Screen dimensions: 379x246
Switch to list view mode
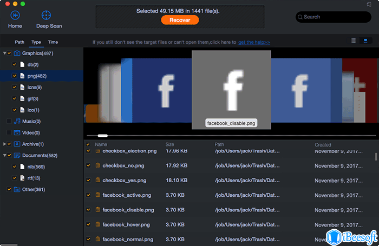click(353, 41)
